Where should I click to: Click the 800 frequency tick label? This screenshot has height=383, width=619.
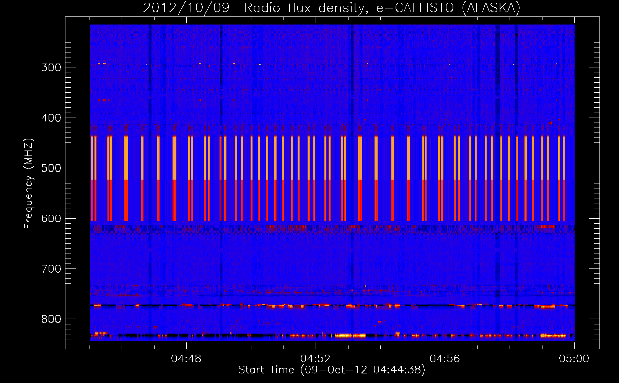click(x=51, y=319)
